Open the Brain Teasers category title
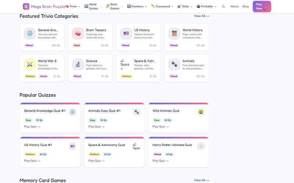 tap(96, 30)
